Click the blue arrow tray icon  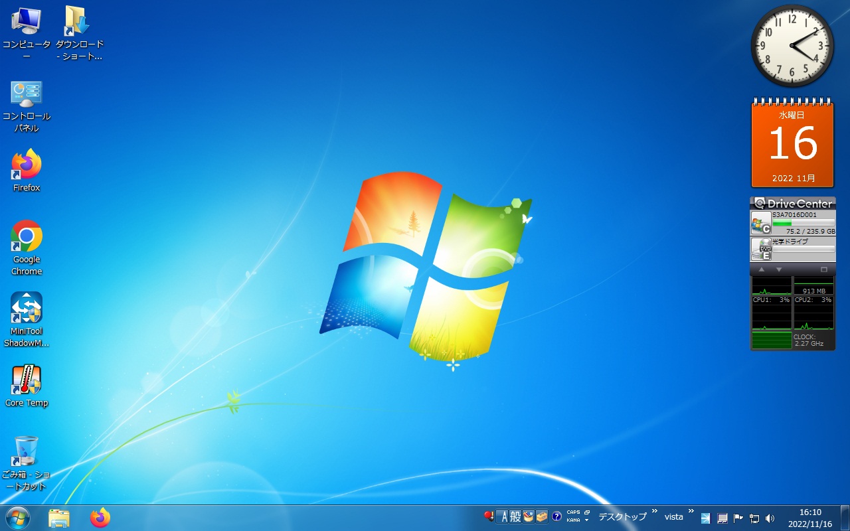[705, 518]
